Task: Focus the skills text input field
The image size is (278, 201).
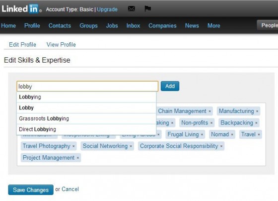Action: coord(87,87)
